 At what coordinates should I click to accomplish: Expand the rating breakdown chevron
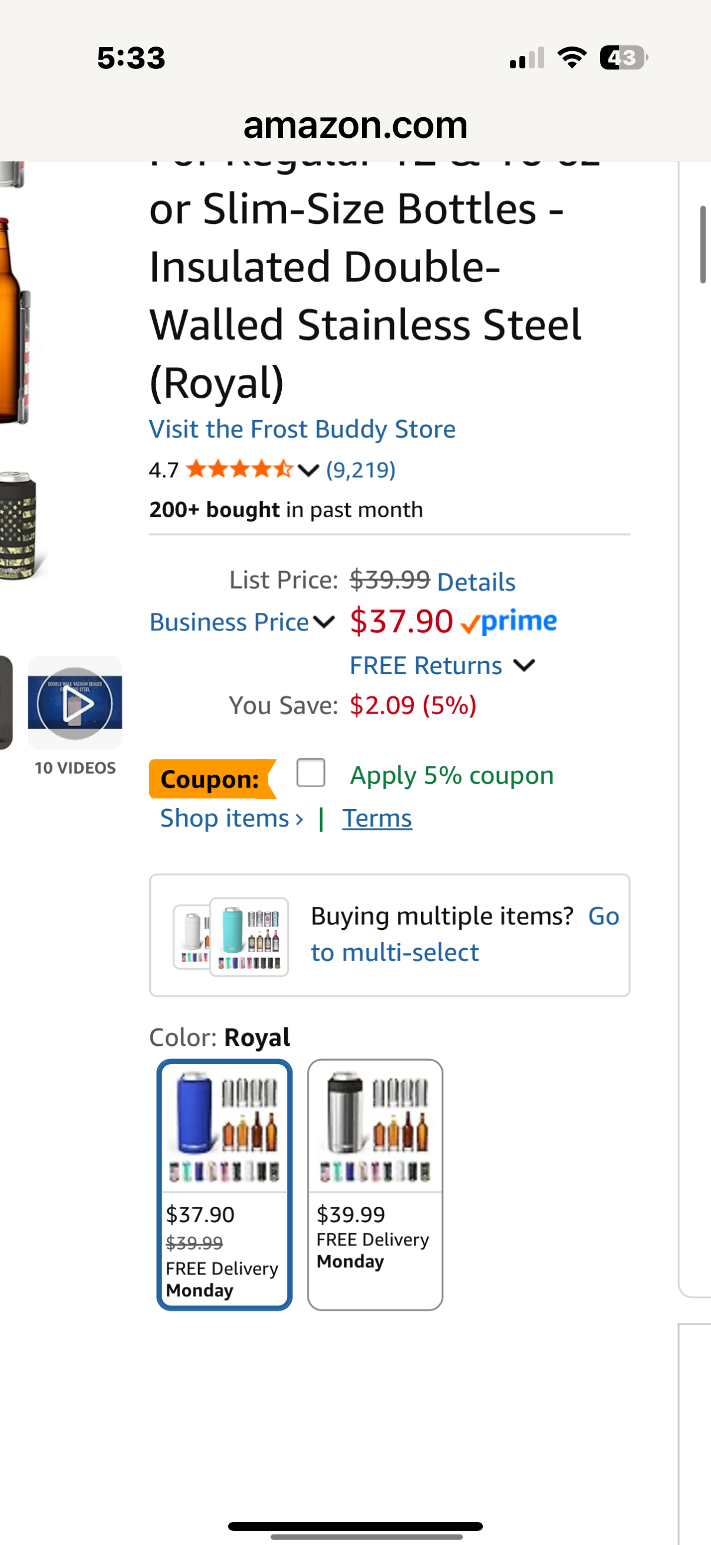(308, 470)
